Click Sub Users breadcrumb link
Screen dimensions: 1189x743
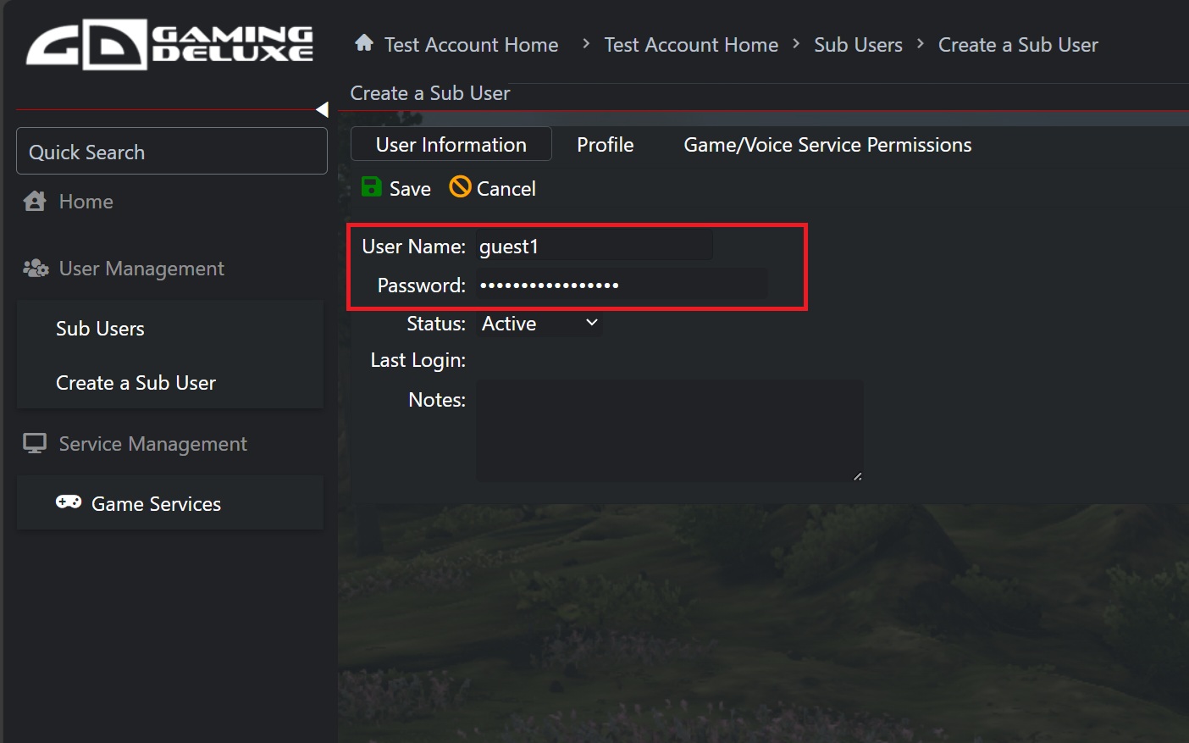click(x=857, y=45)
